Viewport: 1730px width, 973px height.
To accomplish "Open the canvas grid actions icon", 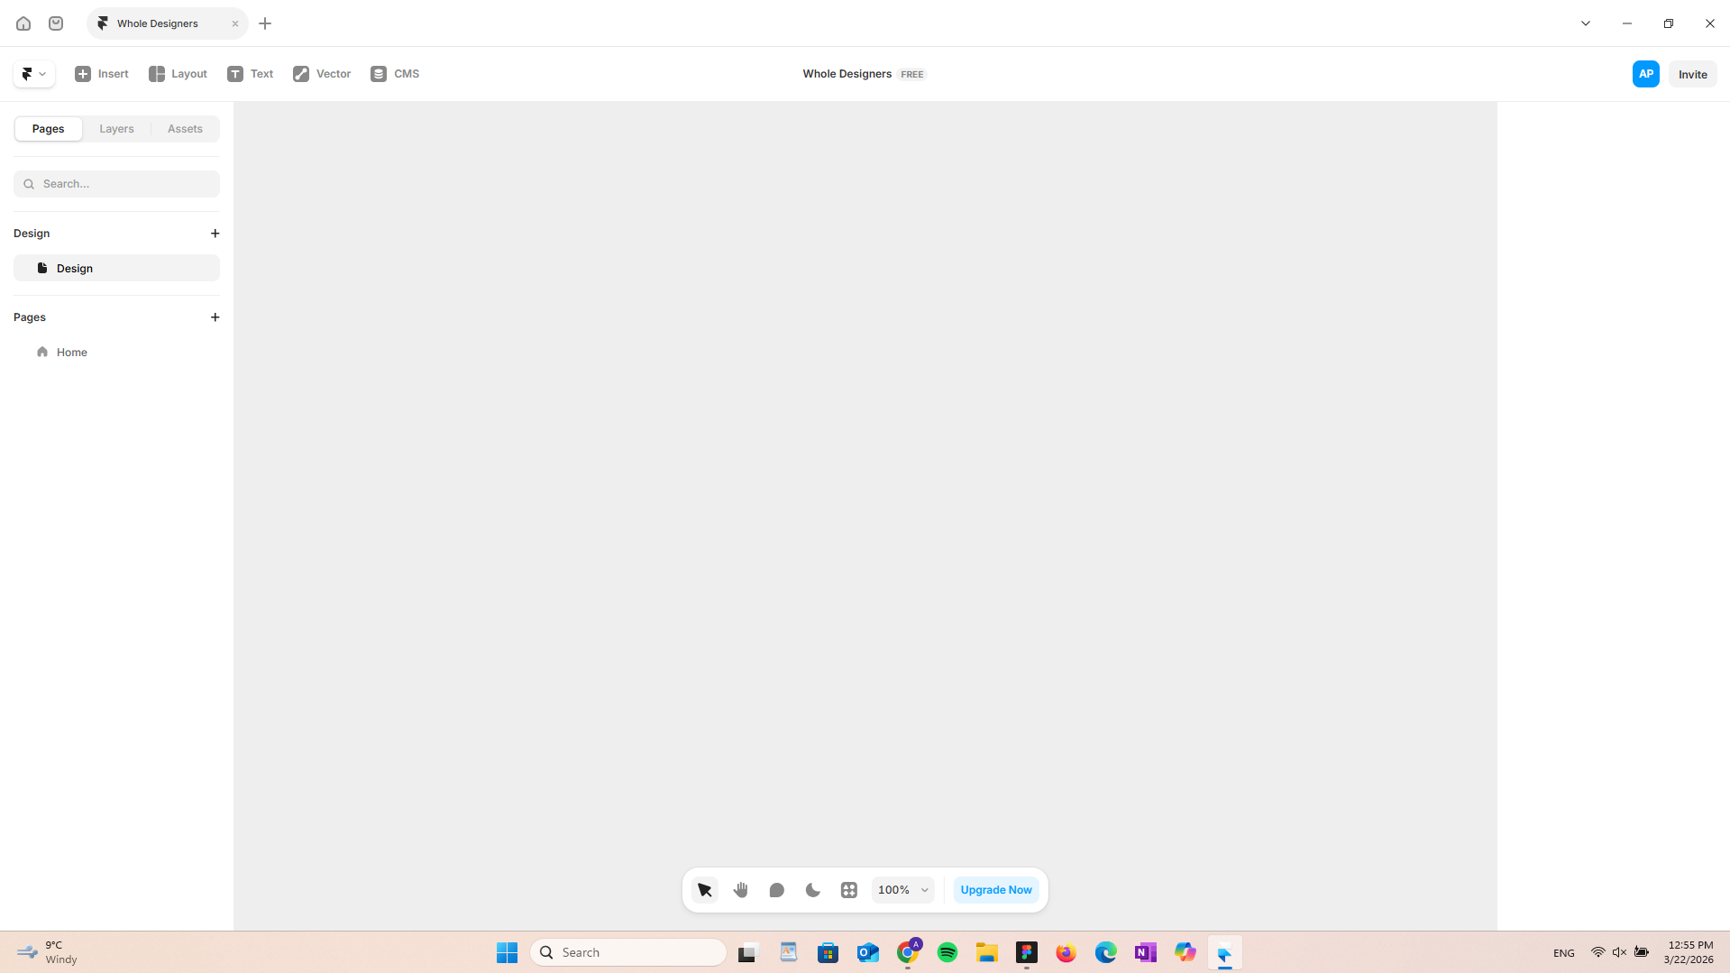I will pyautogui.click(x=849, y=890).
